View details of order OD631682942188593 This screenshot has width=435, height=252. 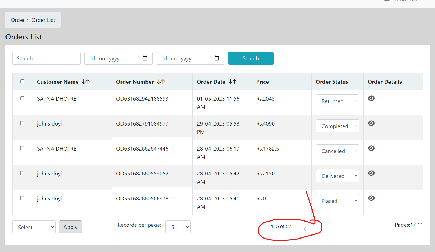[371, 98]
